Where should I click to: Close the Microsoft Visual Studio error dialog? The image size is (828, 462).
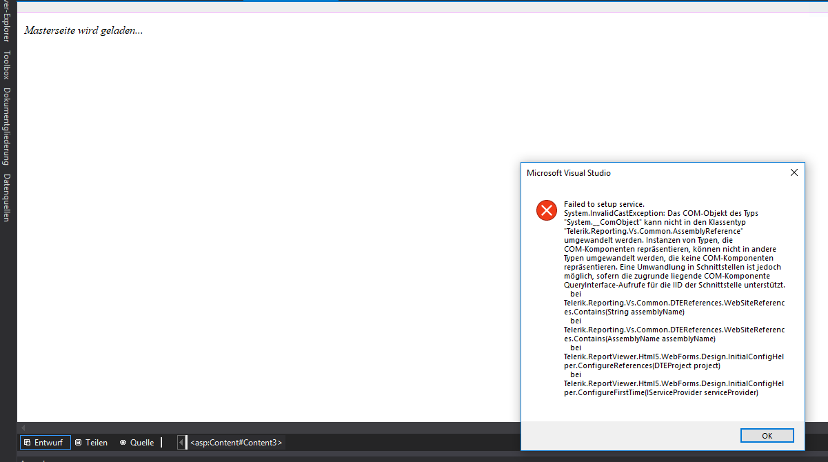coord(794,172)
